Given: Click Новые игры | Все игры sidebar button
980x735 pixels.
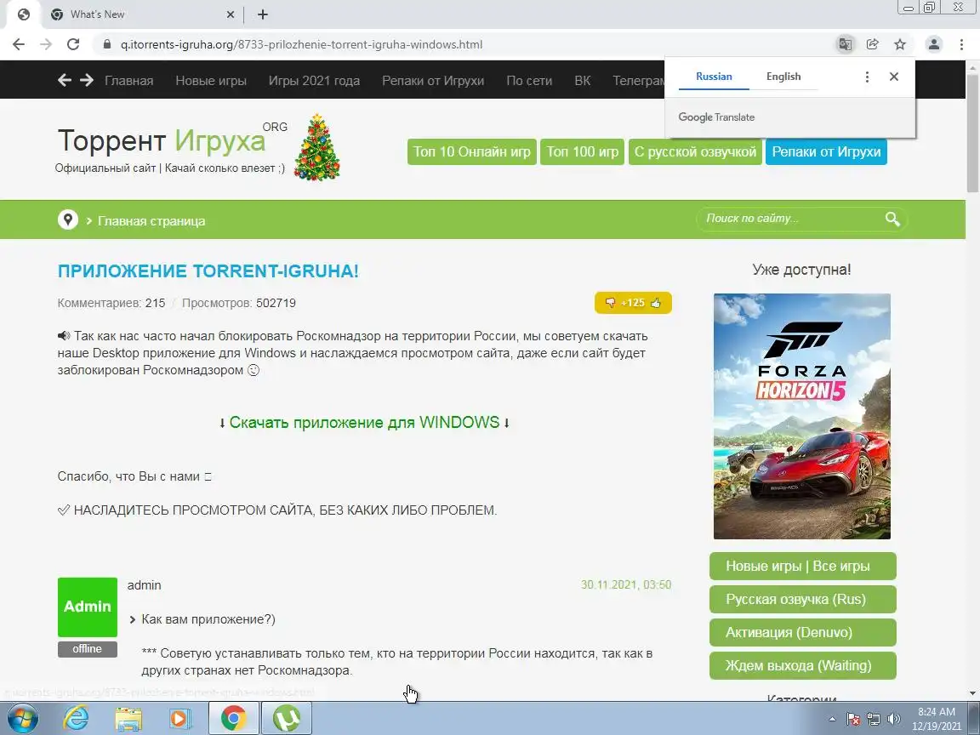Looking at the screenshot, I should click(x=802, y=567).
